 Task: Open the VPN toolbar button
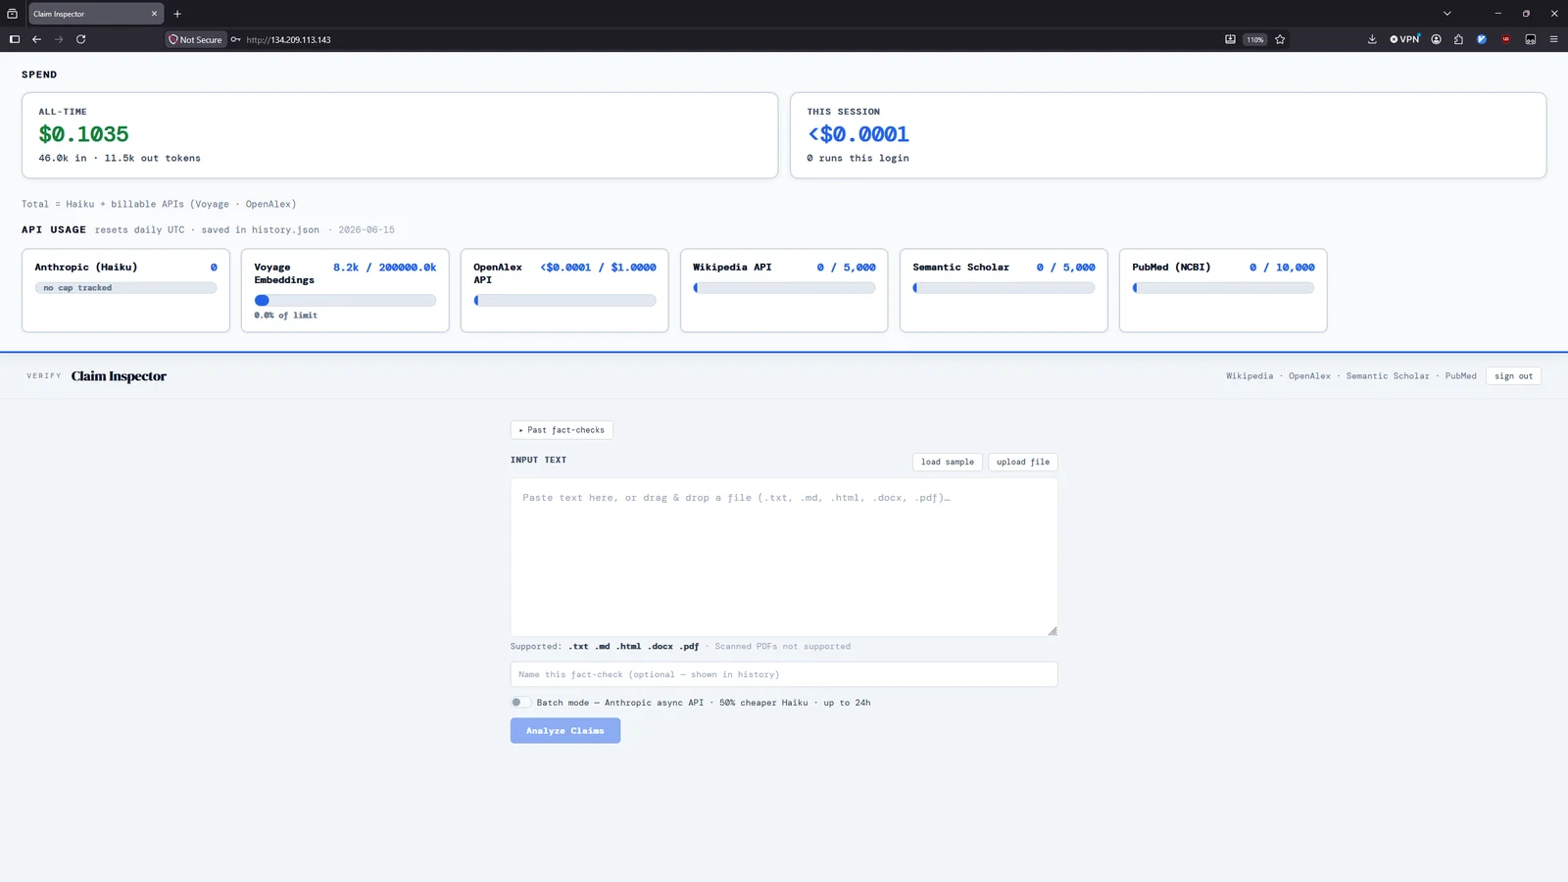(1404, 39)
